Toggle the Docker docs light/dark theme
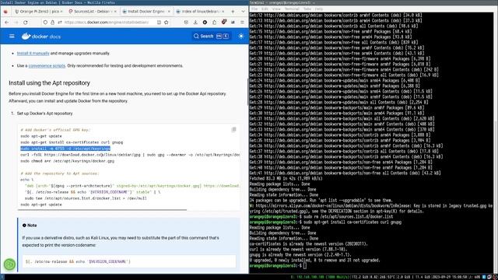Image resolution: width=498 pixels, height=280 pixels. (241, 37)
